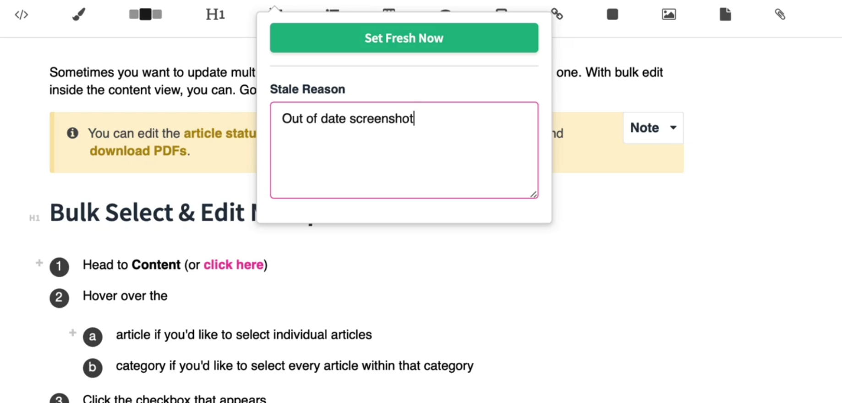Viewport: 842px width, 403px height.
Task: Select the black color block swatch
Action: [x=145, y=14]
